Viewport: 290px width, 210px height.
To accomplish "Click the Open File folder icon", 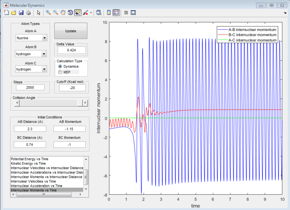I will click(13, 13).
